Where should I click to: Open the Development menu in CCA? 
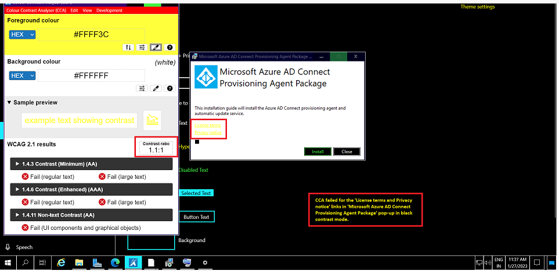(x=109, y=10)
